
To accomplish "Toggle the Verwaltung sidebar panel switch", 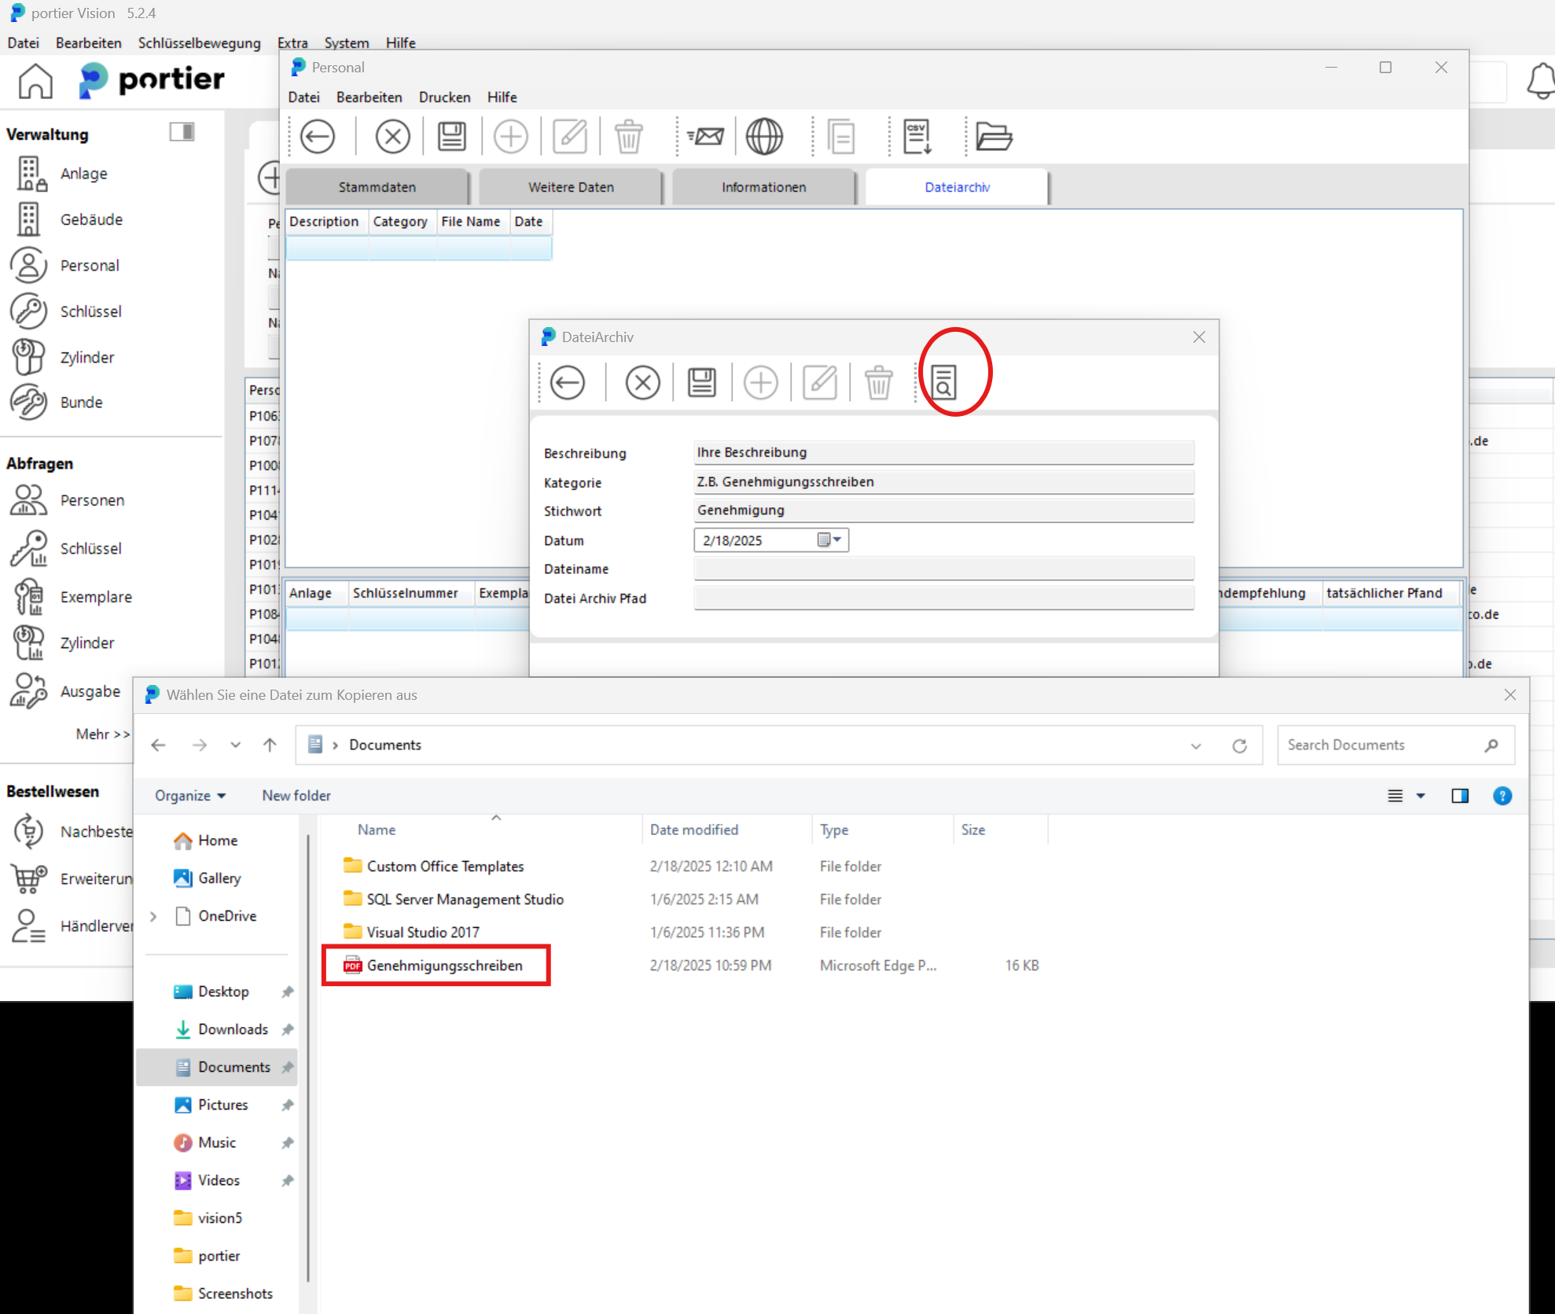I will (182, 132).
